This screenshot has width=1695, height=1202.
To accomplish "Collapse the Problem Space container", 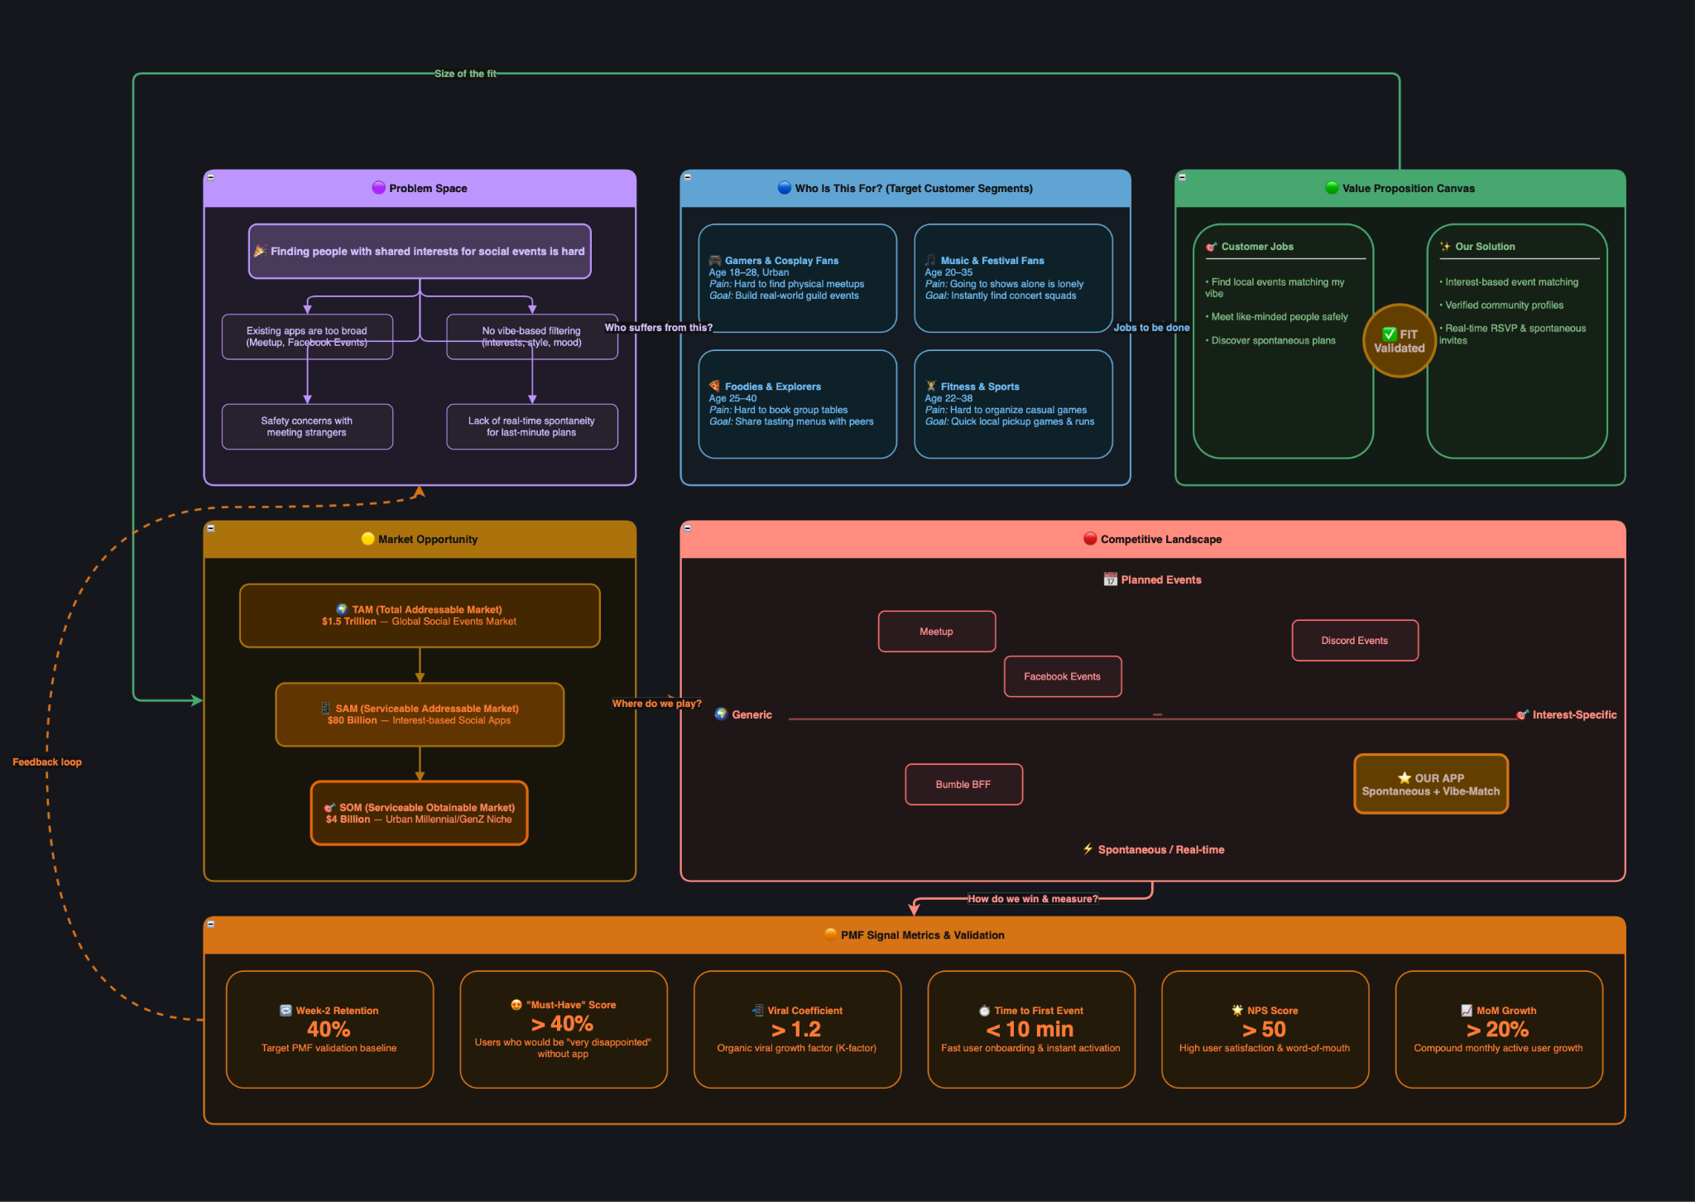I will coord(211,177).
